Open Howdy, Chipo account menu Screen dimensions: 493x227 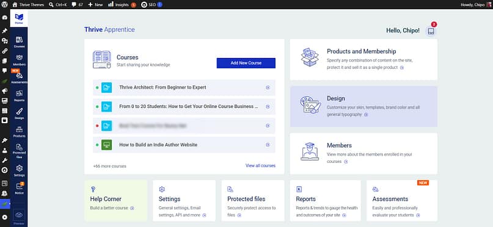tap(476, 5)
